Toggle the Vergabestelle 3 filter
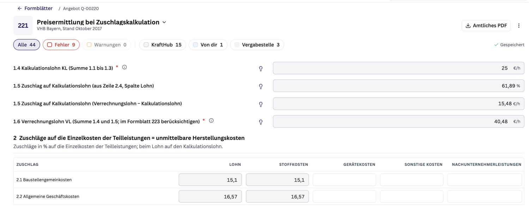 point(257,45)
